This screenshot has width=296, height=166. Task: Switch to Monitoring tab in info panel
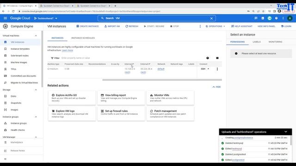coord(276,42)
